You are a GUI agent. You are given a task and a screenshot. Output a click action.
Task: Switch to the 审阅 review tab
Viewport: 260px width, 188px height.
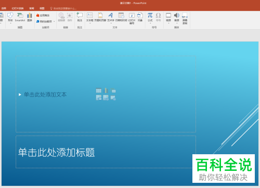click(x=32, y=8)
